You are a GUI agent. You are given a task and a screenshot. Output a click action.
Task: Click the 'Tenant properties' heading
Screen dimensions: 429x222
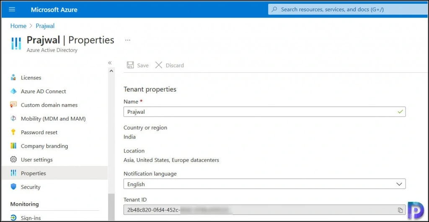click(150, 89)
